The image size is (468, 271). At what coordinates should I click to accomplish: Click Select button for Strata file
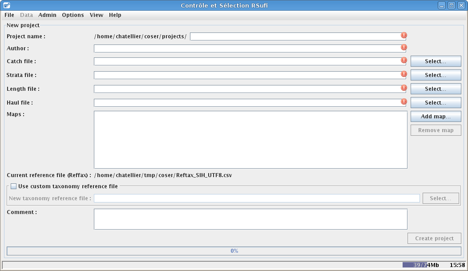tap(436, 75)
